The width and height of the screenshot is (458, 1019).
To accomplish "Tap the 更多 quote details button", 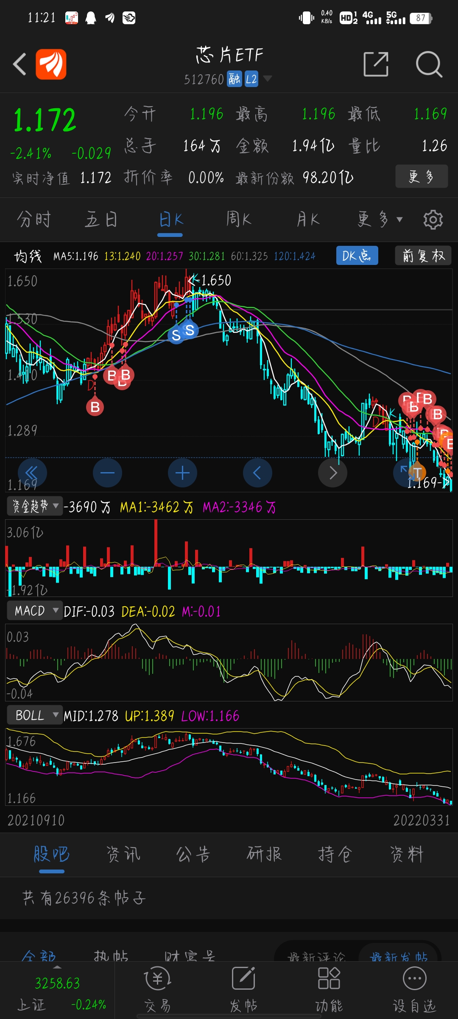I will point(422,176).
